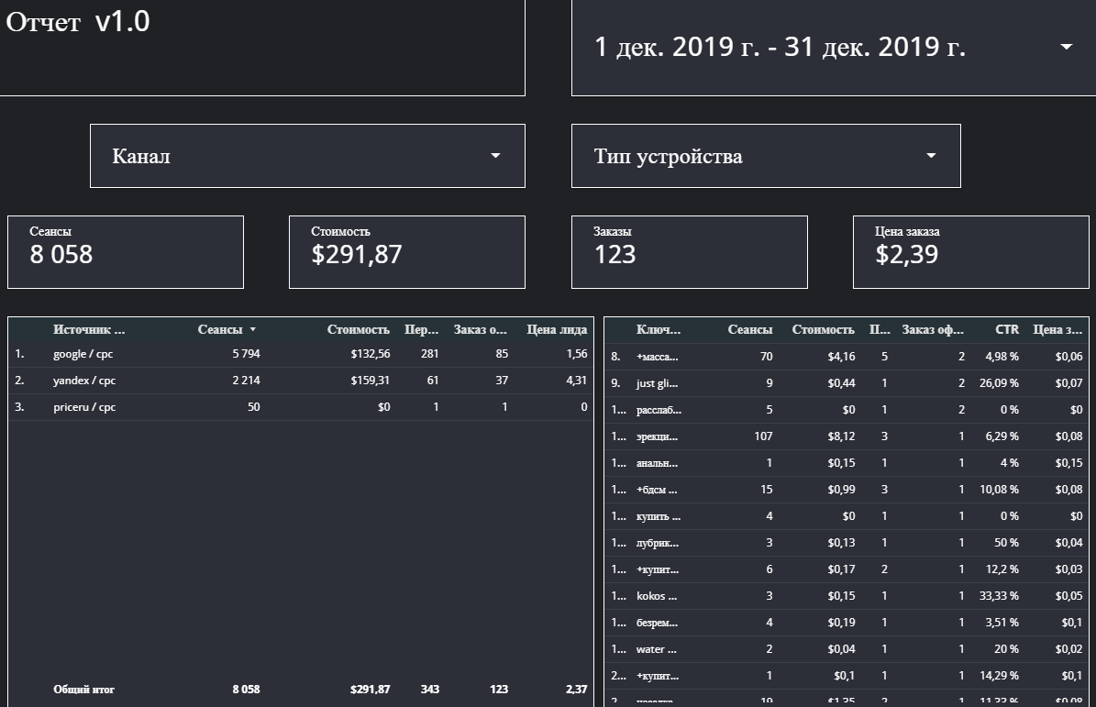This screenshot has height=707, width=1096.
Task: Click the sort arrow beside Сеансы in source table
Action: (253, 330)
